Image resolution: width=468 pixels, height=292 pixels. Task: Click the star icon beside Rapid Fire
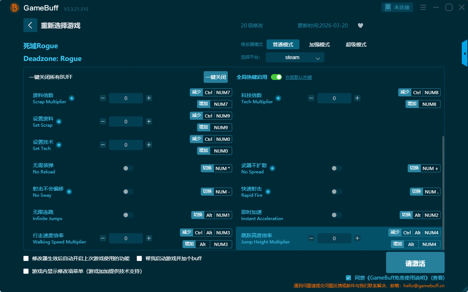[x=268, y=192]
